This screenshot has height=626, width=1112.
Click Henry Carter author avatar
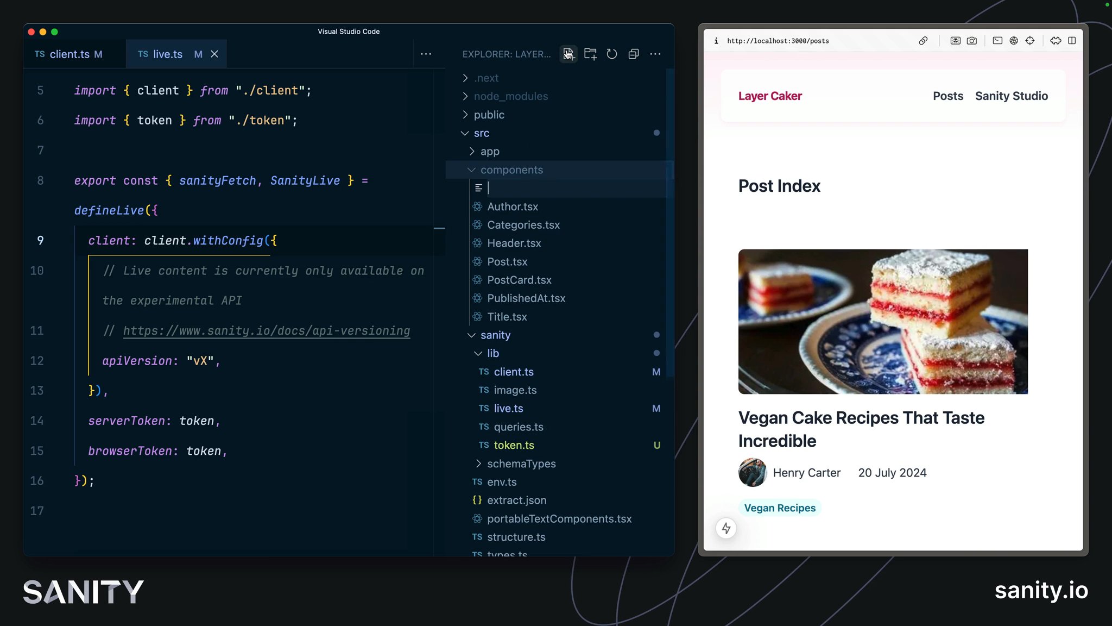tap(753, 473)
